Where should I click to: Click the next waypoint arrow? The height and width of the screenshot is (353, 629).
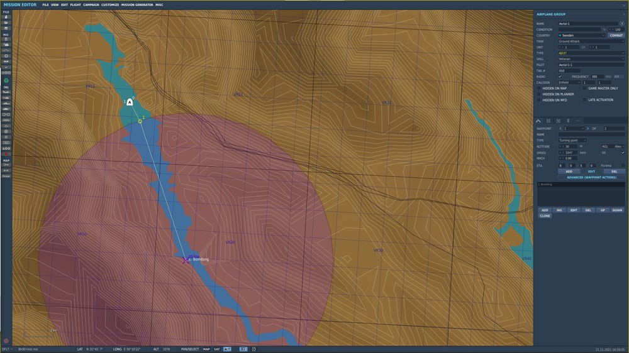pos(587,129)
